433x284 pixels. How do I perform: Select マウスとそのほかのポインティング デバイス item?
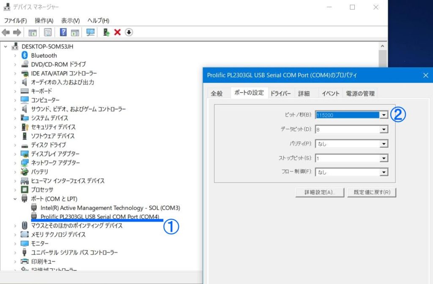pos(77,226)
